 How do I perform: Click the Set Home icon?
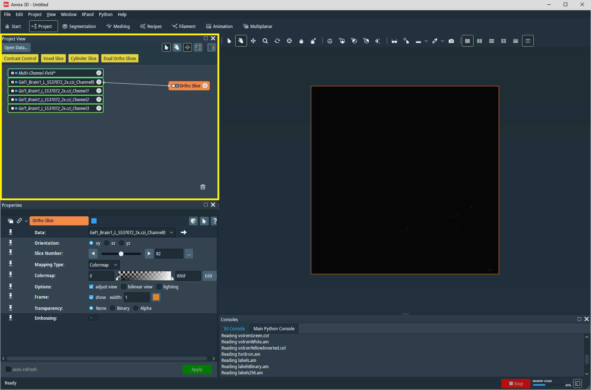[313, 41]
